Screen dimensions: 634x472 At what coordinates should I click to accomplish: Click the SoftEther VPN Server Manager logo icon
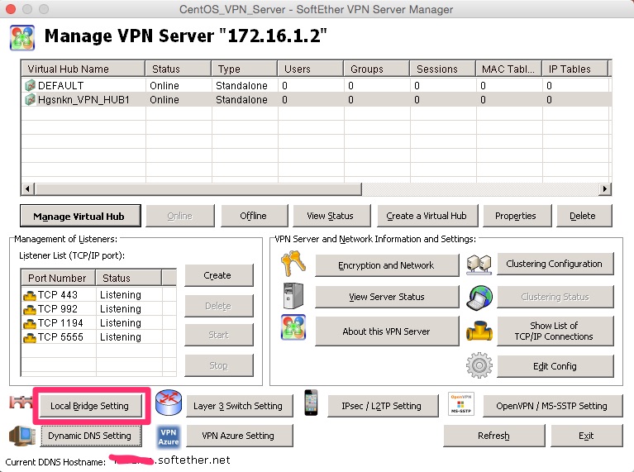(22, 38)
